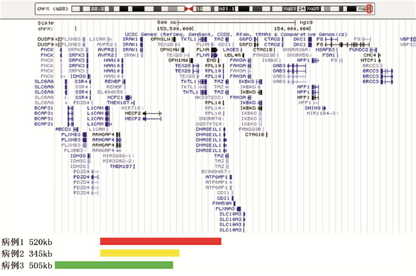Open the MIR1184-3 gene entry
416x276 pixels.
[322, 113]
